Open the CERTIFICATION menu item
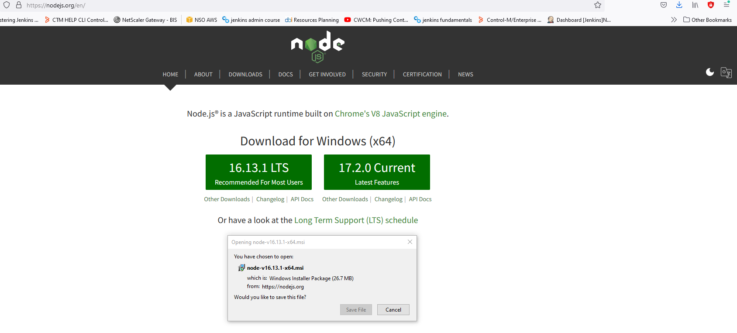 pyautogui.click(x=422, y=74)
